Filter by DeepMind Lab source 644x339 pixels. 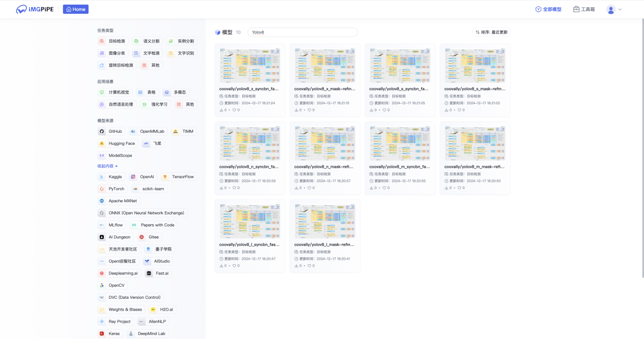(147, 333)
